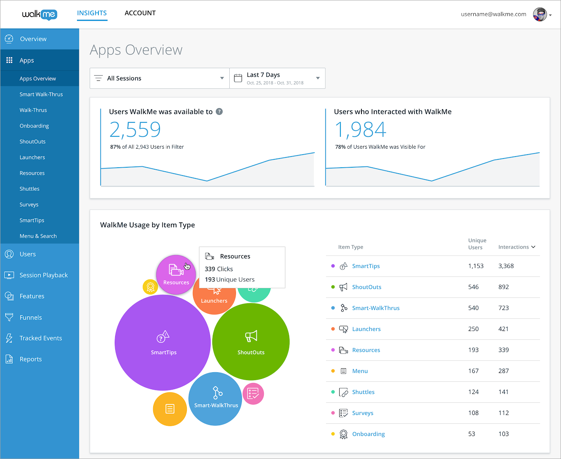This screenshot has width=561, height=459.
Task: Click the yellow Onboarding bubble in chart
Action: 150,287
